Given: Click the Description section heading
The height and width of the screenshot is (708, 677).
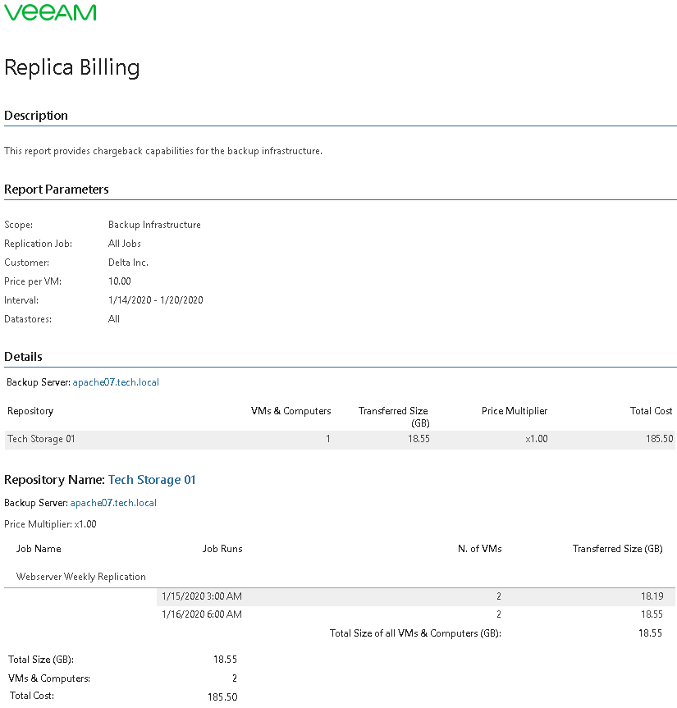Looking at the screenshot, I should click(36, 116).
